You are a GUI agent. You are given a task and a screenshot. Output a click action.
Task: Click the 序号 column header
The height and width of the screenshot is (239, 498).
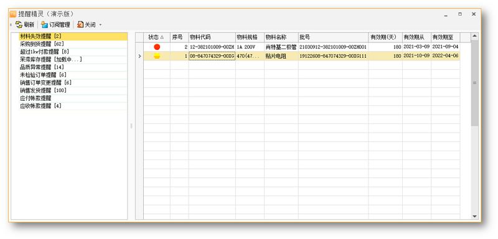coord(179,37)
